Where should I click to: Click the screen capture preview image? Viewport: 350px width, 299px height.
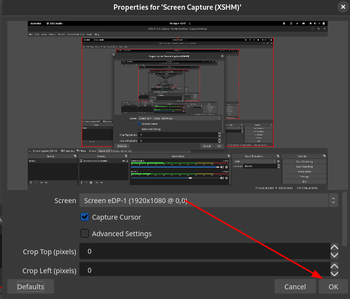click(178, 105)
